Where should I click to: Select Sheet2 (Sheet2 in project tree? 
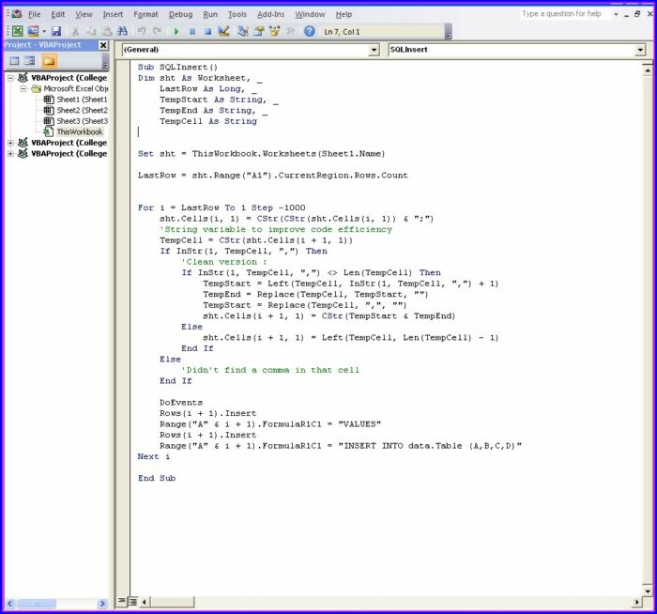75,110
